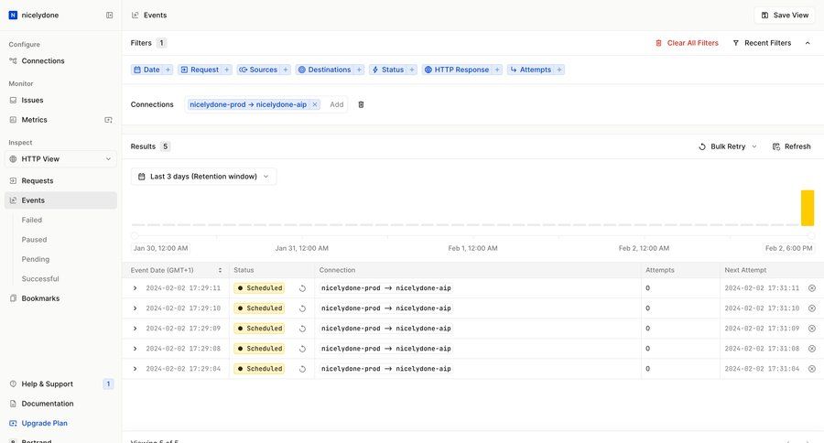This screenshot has height=443, width=824.
Task: Open the Metrics page in the sidebar
Action: (x=35, y=120)
